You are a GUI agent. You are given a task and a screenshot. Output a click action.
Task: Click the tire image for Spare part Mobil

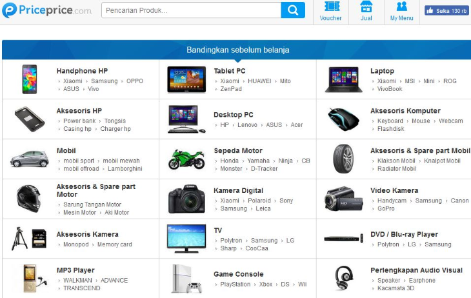click(343, 159)
